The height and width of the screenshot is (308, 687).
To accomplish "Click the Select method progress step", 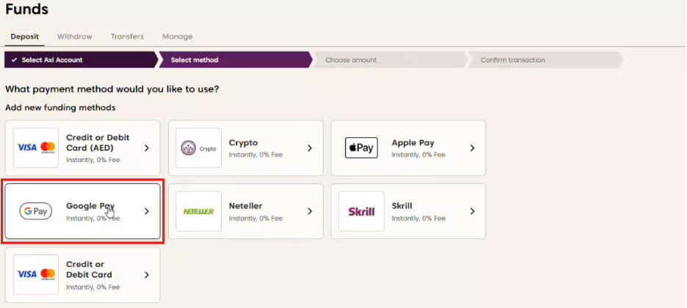I will pyautogui.click(x=195, y=60).
